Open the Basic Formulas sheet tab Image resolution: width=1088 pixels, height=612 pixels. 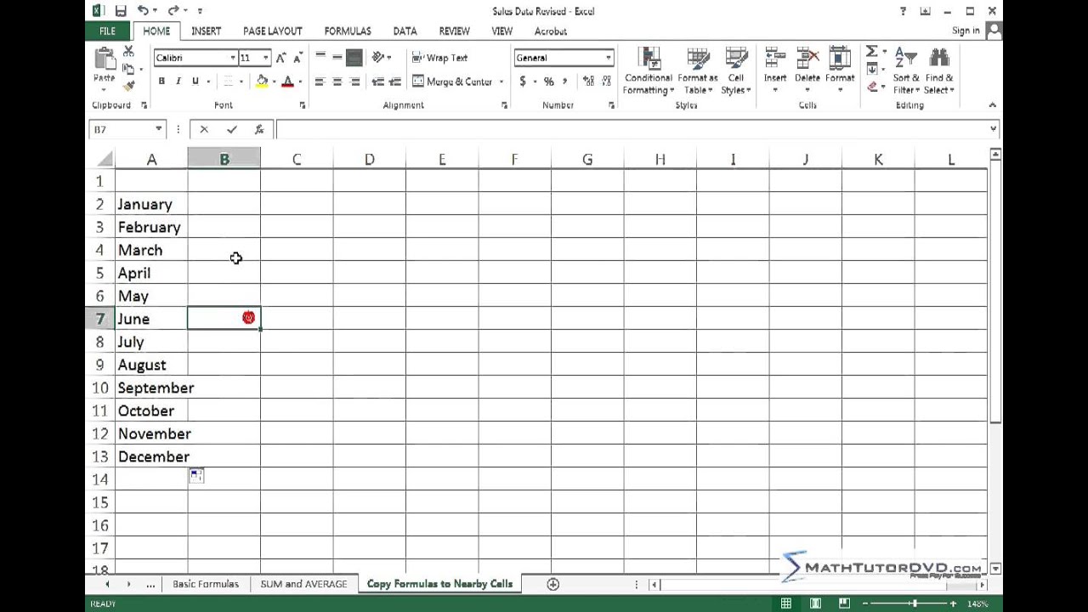[206, 584]
